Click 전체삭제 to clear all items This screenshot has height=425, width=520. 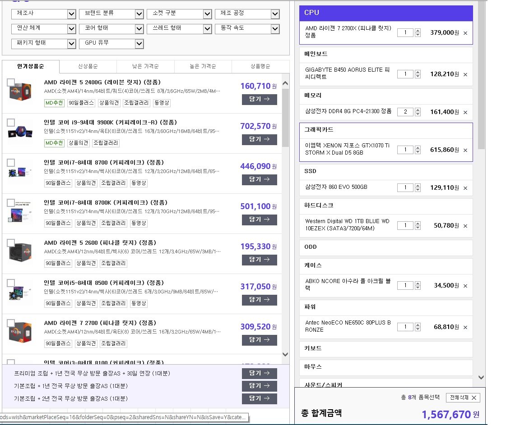(x=463, y=398)
